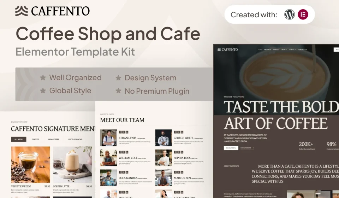
Task: Click Sophia Ross's portrait photo
Action: (163, 158)
